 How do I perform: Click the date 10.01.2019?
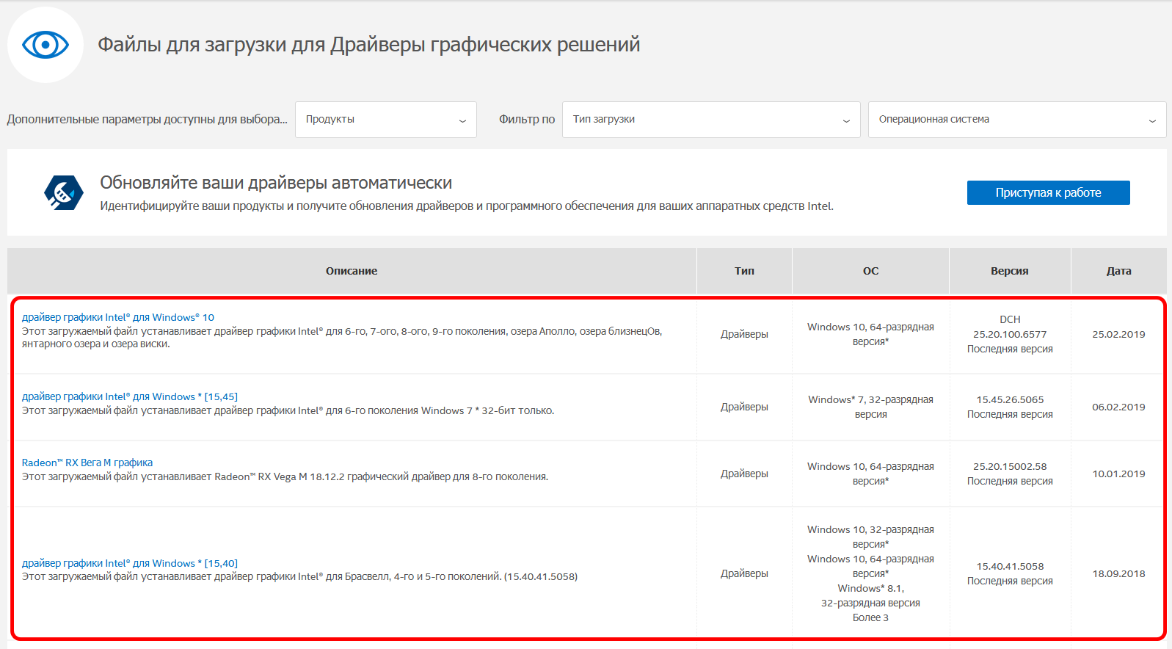[x=1118, y=474]
